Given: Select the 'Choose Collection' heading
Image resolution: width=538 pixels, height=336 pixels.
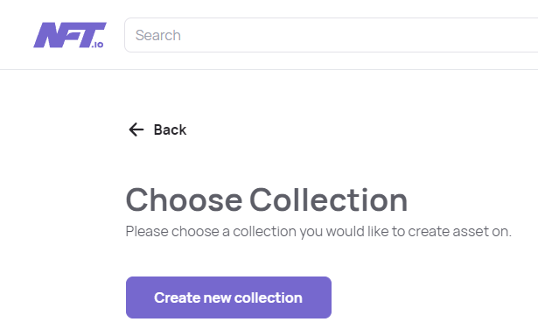Looking at the screenshot, I should 267,199.
